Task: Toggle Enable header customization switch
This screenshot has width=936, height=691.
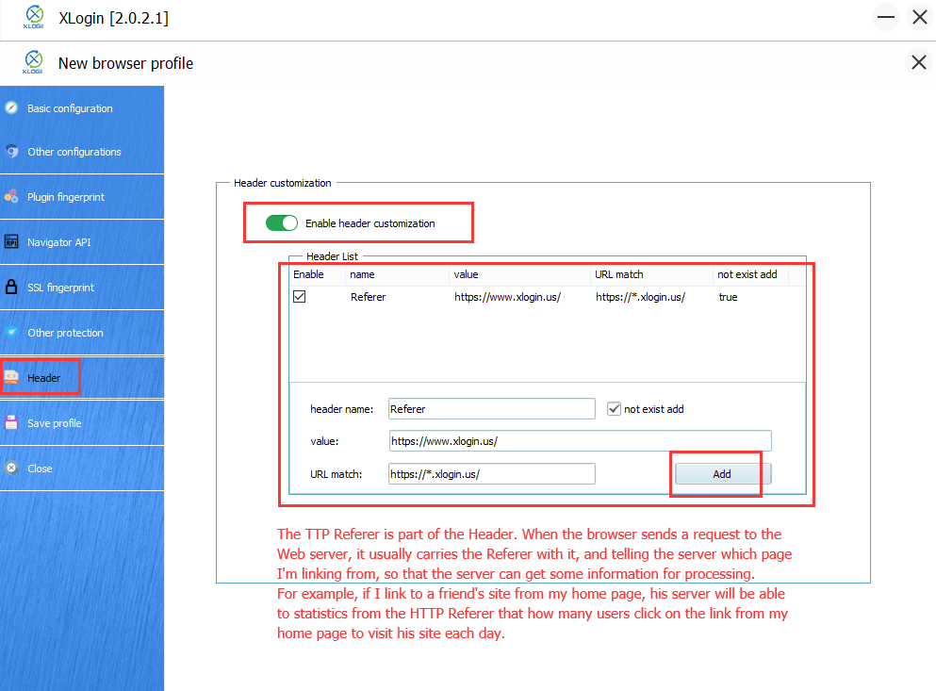Action: click(x=281, y=223)
